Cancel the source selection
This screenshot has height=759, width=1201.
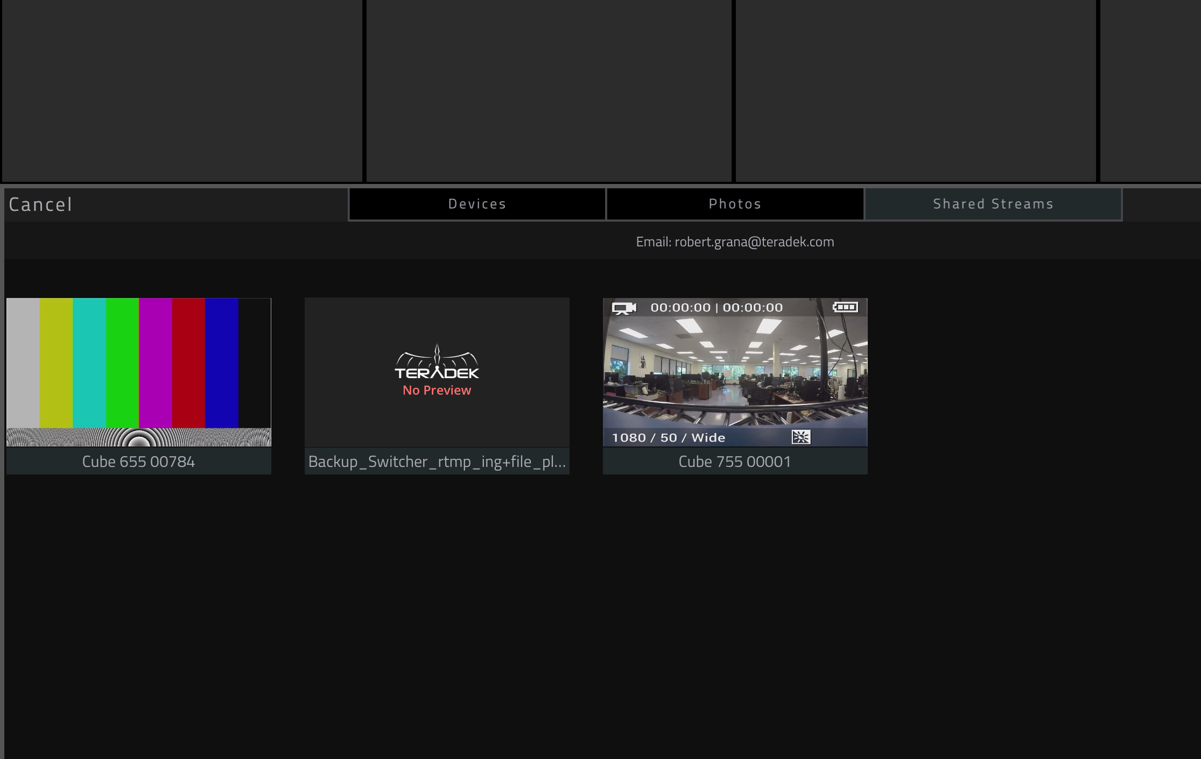(40, 204)
